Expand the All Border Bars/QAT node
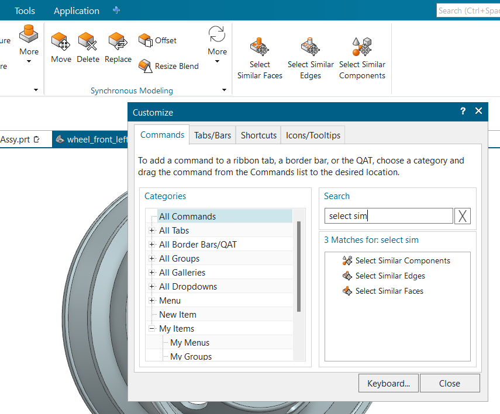 tap(151, 245)
